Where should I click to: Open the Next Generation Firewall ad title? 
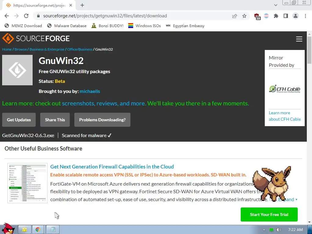tap(112, 167)
